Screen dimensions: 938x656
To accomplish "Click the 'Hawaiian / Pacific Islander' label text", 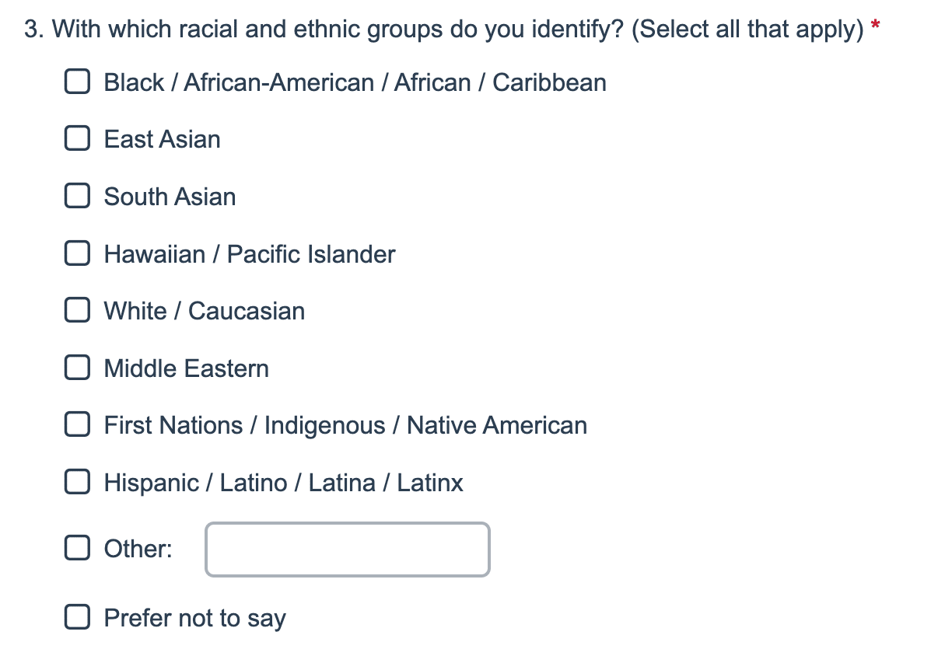I will pos(250,253).
